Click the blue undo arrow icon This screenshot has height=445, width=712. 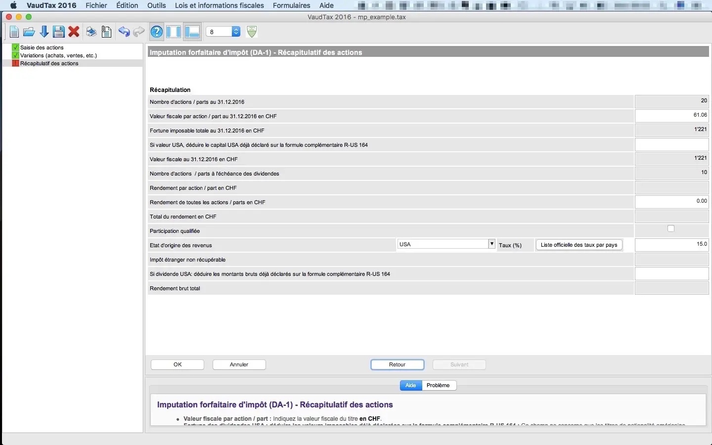pos(124,32)
